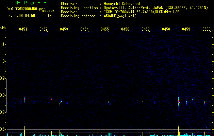Click the 'Observer' field label

point(69,4)
